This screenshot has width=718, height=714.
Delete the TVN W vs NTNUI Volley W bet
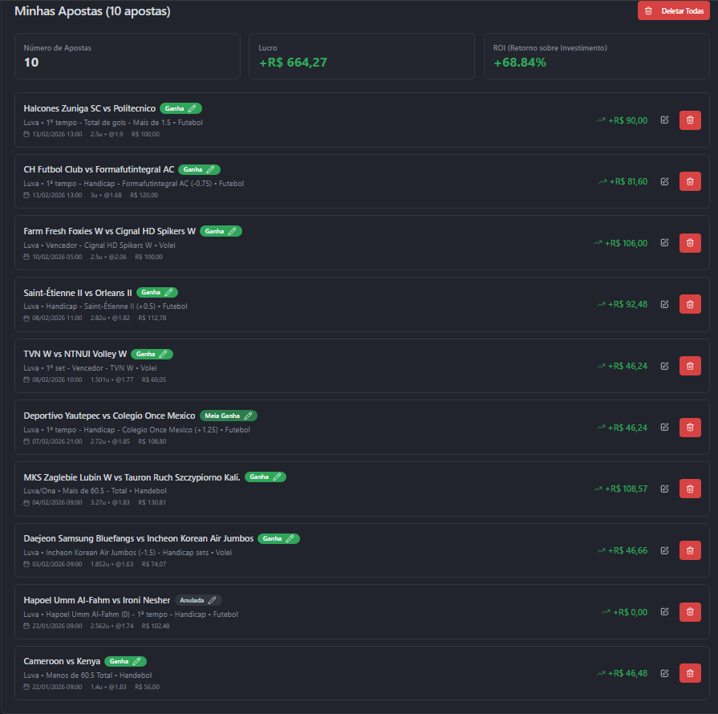pos(690,366)
